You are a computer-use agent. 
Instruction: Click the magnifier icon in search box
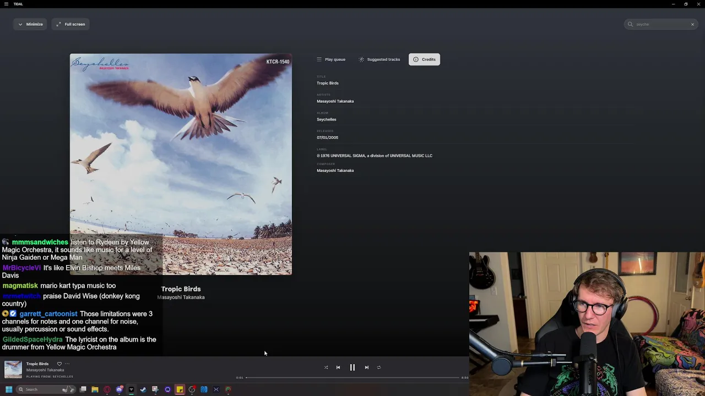631,24
